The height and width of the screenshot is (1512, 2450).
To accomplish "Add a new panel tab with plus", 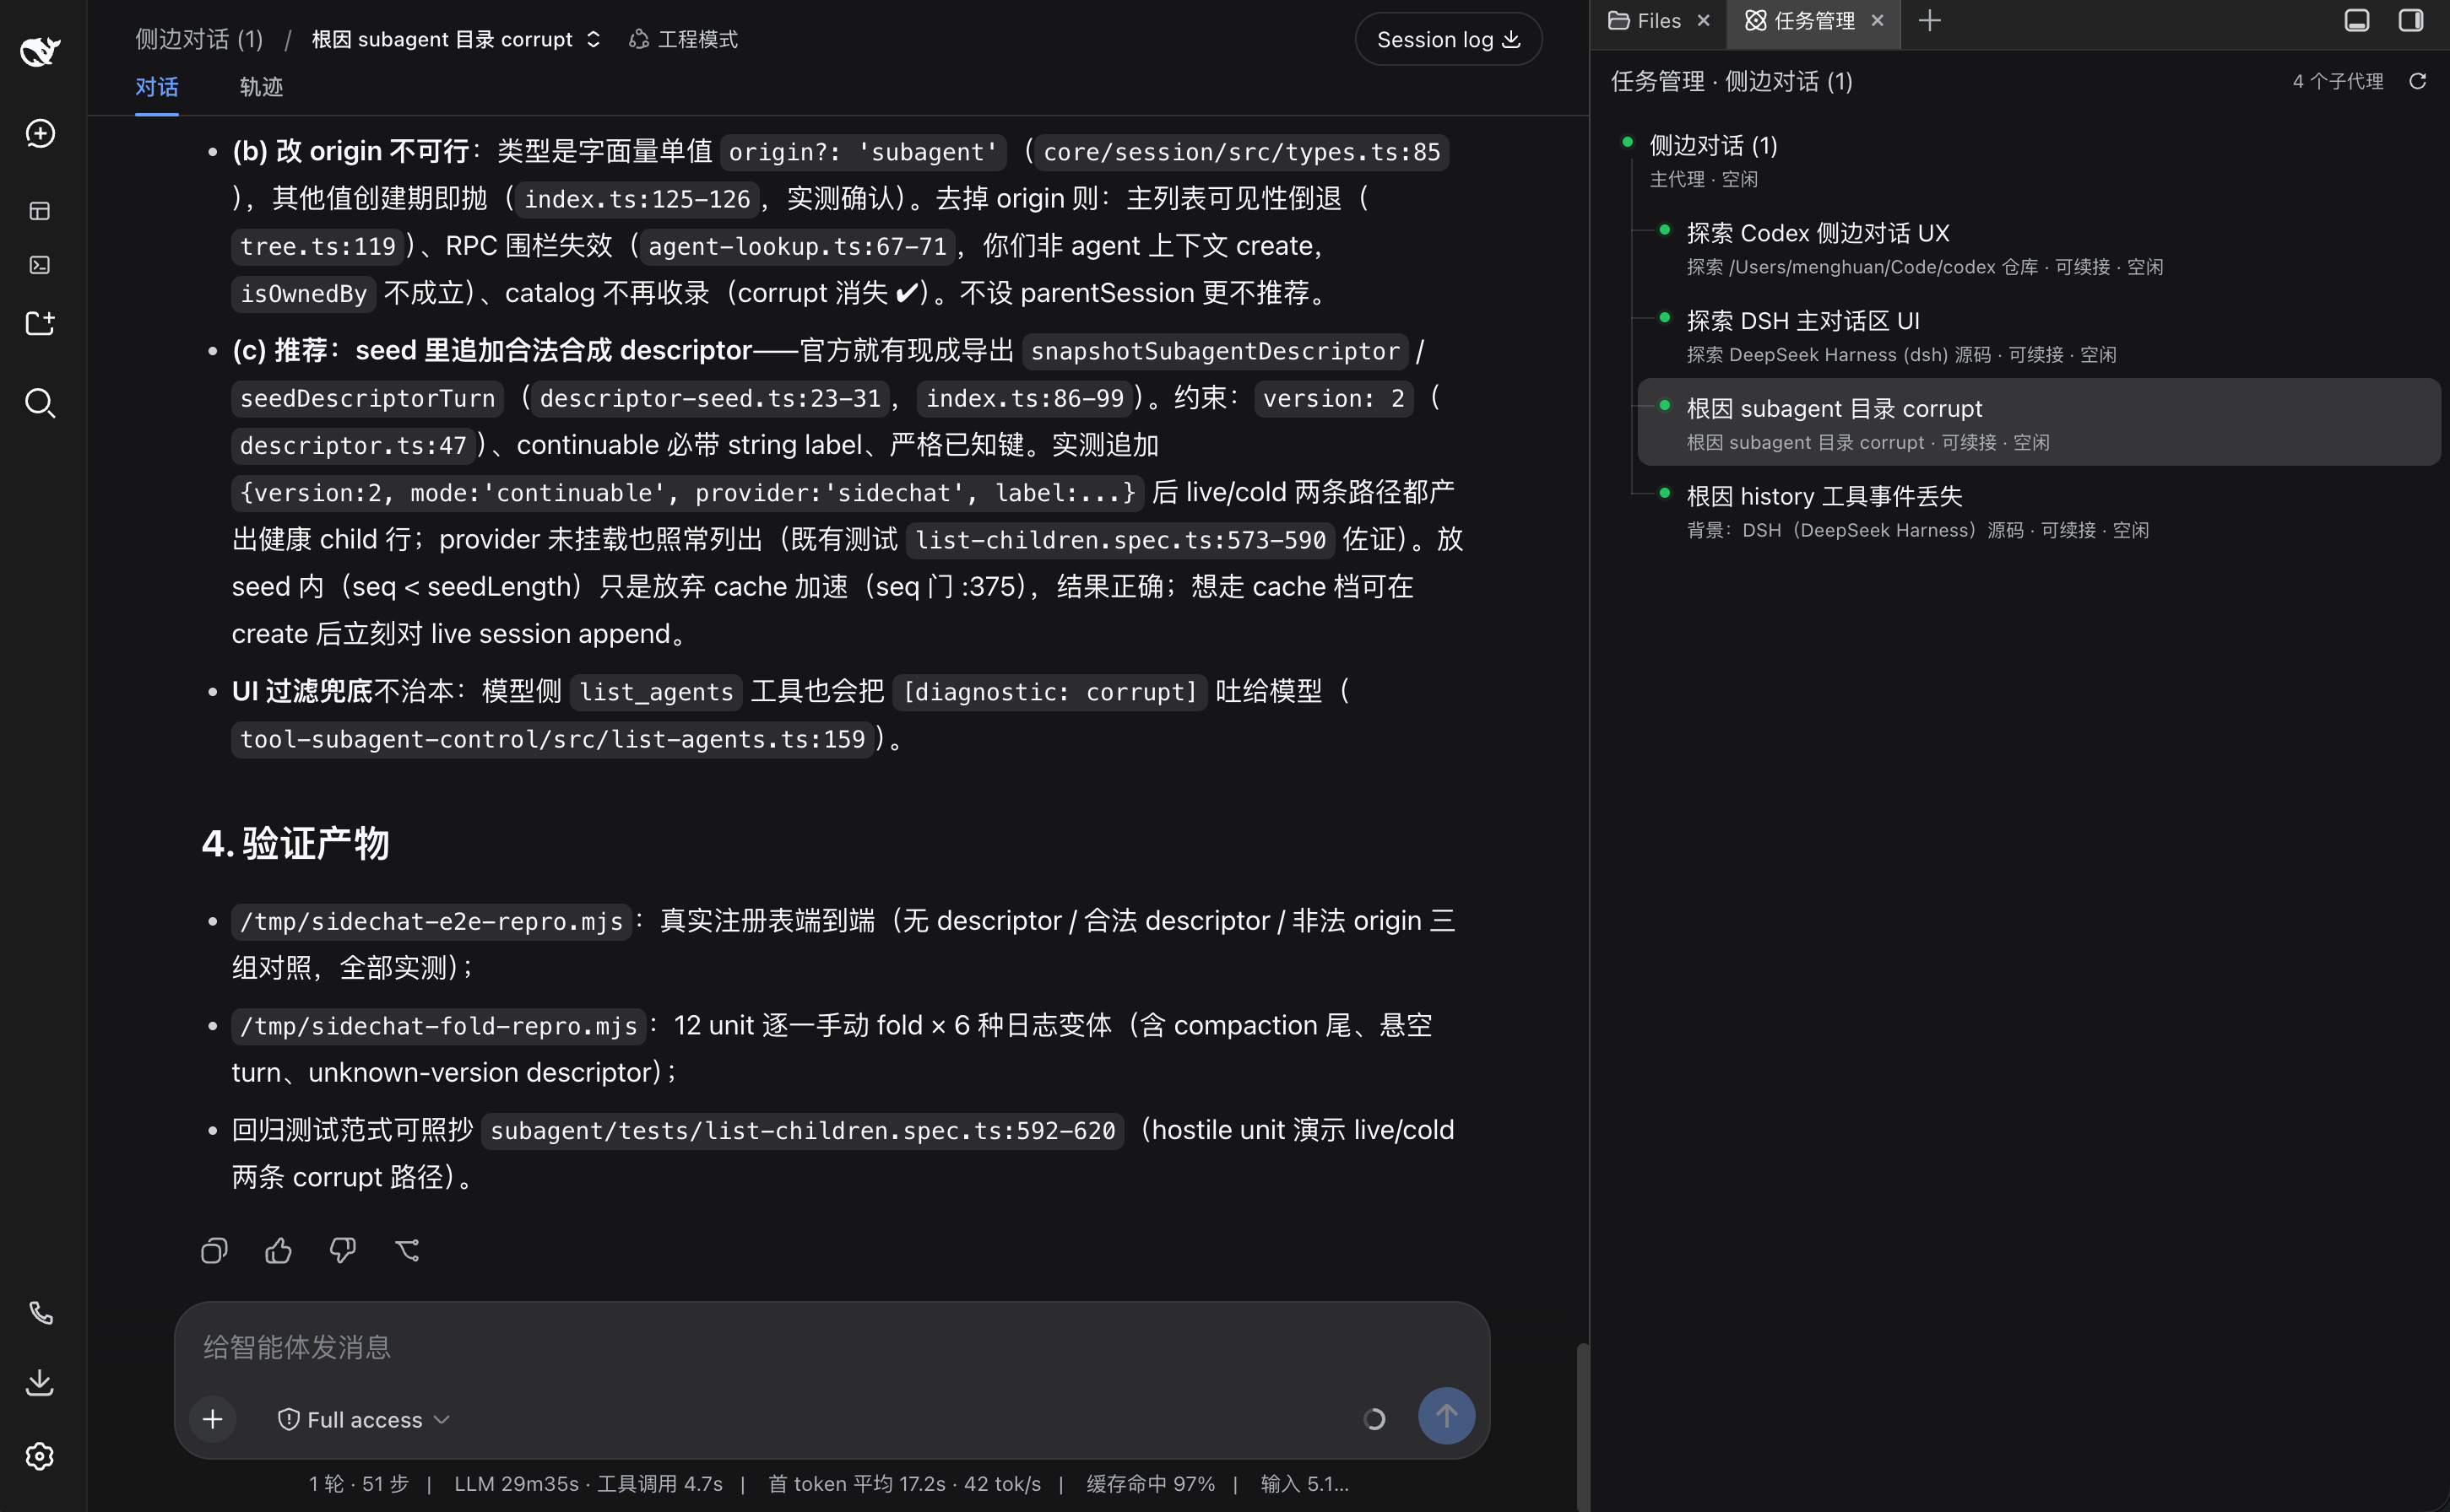I will 1930,20.
